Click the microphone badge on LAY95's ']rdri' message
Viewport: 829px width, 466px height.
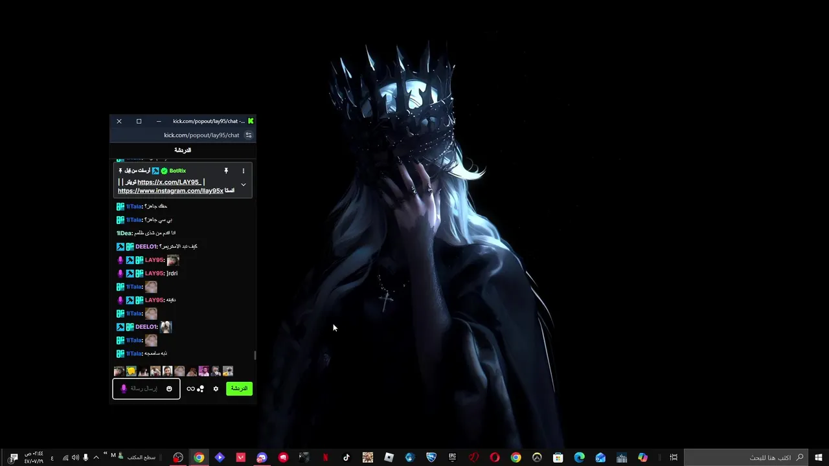pyautogui.click(x=120, y=273)
